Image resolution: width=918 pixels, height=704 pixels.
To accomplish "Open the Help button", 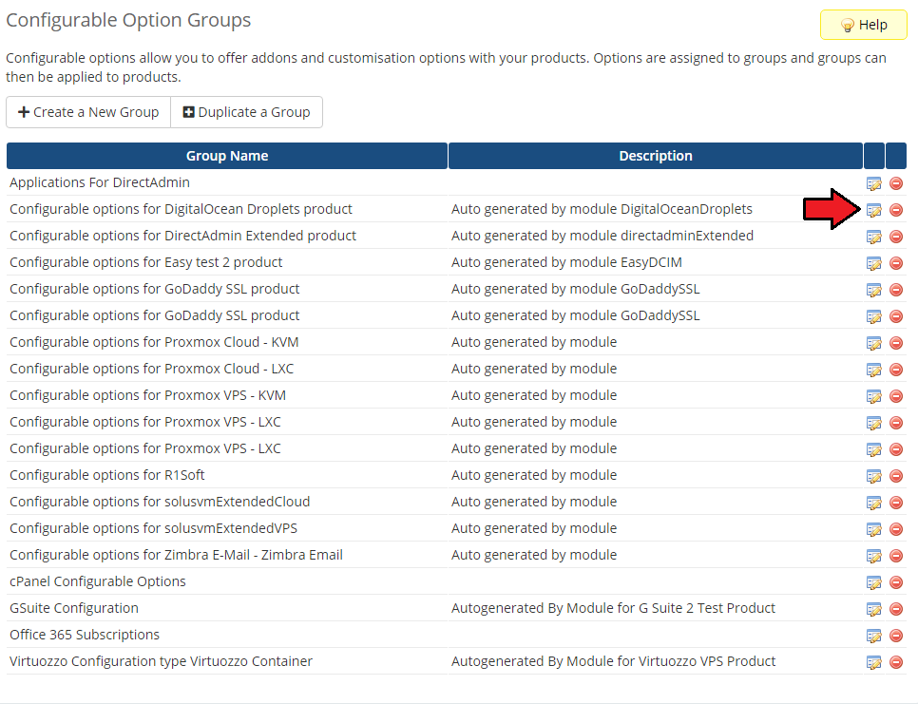I will (864, 25).
